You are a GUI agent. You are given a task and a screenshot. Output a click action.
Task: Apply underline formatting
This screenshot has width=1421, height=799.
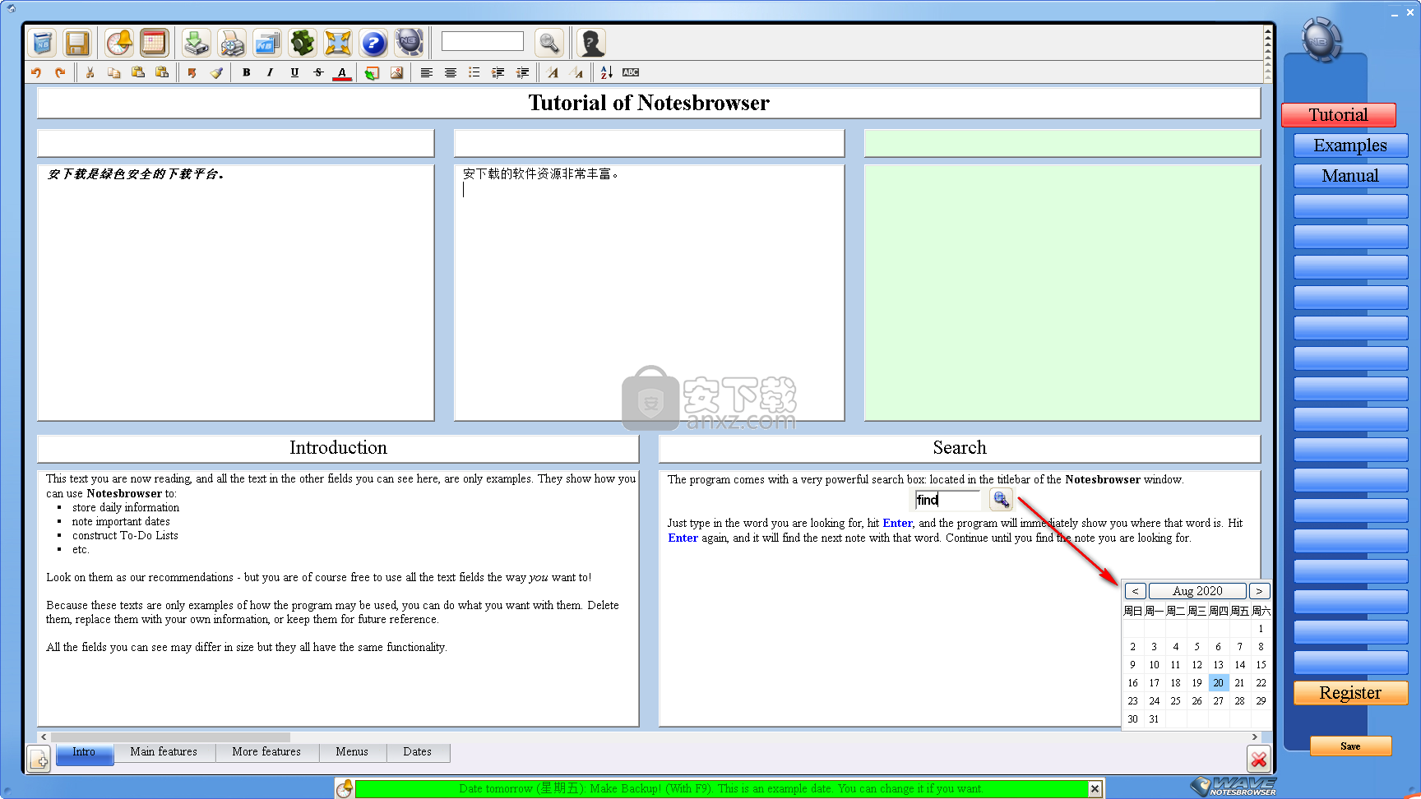294,72
